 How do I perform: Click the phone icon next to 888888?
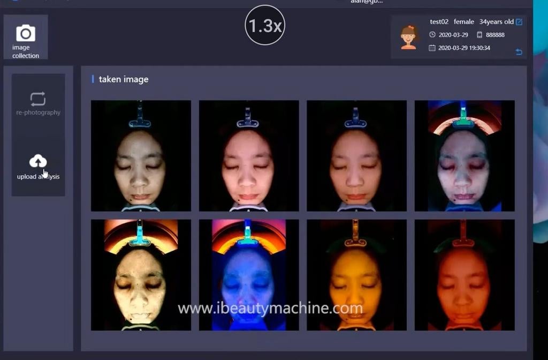tap(479, 35)
